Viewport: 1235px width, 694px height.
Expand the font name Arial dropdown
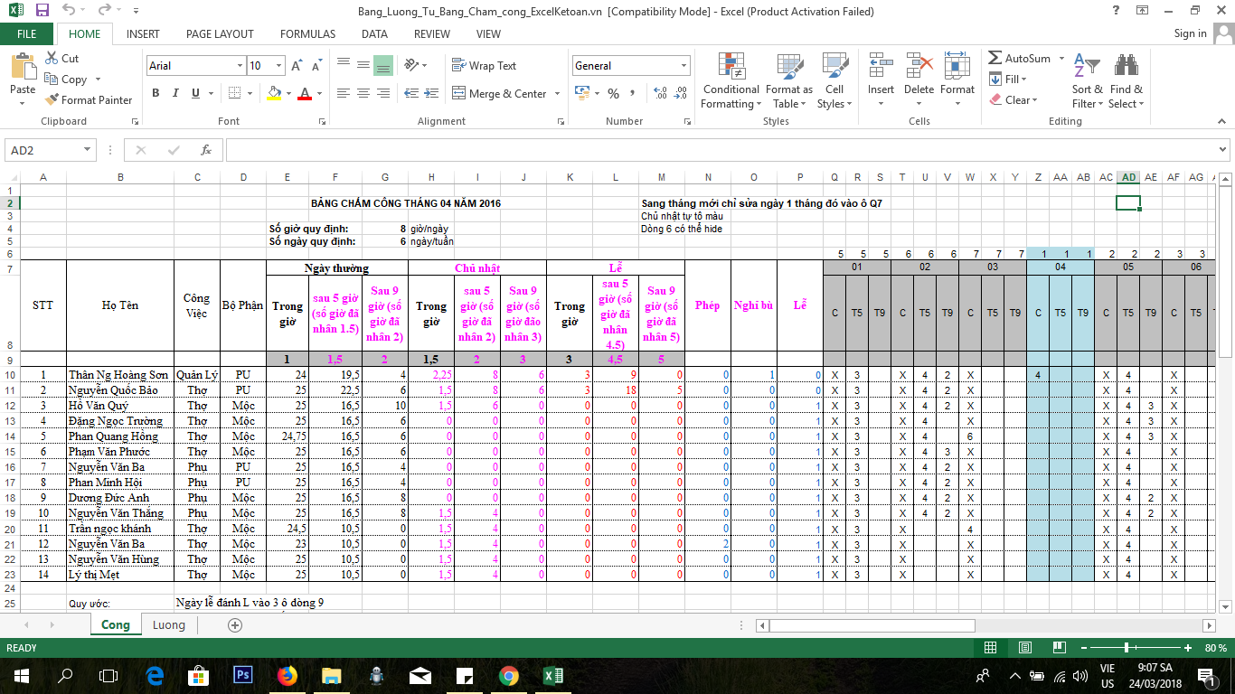240,66
